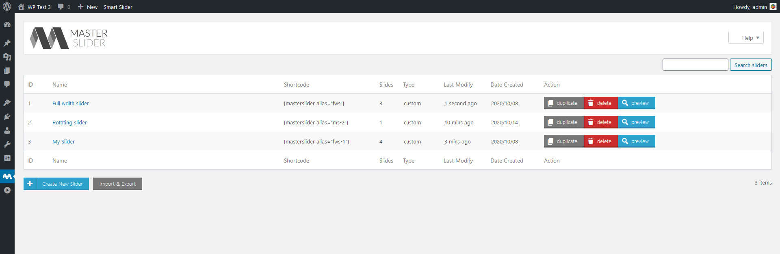Open the Tools wrench sidebar icon

point(7,144)
